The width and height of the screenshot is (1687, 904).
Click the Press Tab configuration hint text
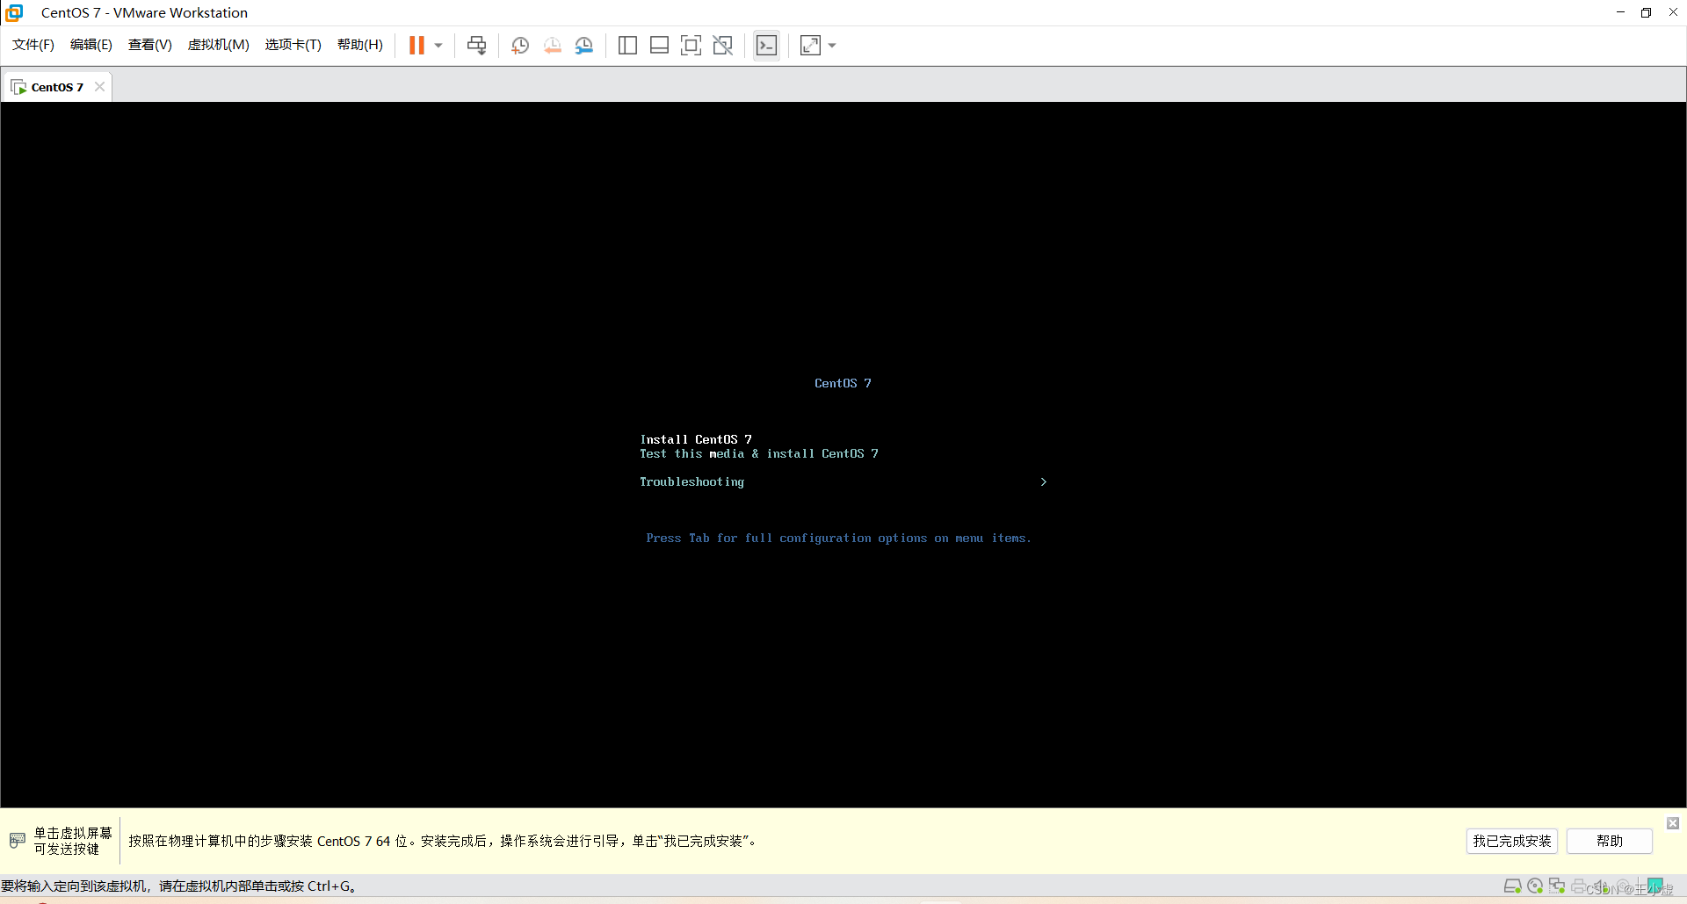point(838,538)
